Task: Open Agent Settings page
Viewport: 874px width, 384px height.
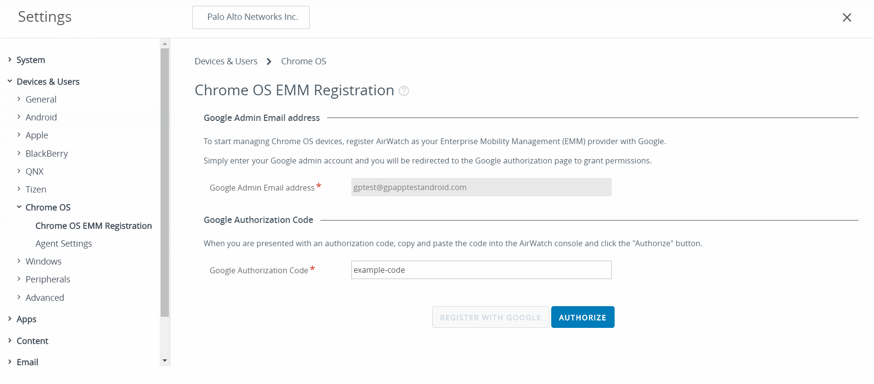Action: point(63,244)
